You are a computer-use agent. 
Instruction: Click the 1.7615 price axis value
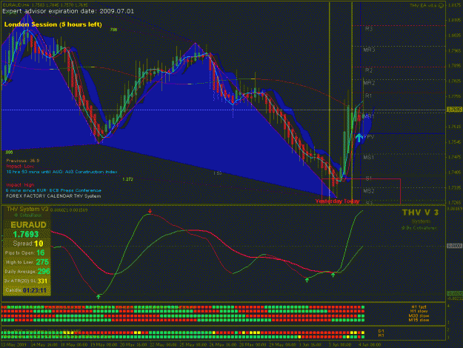(454, 127)
